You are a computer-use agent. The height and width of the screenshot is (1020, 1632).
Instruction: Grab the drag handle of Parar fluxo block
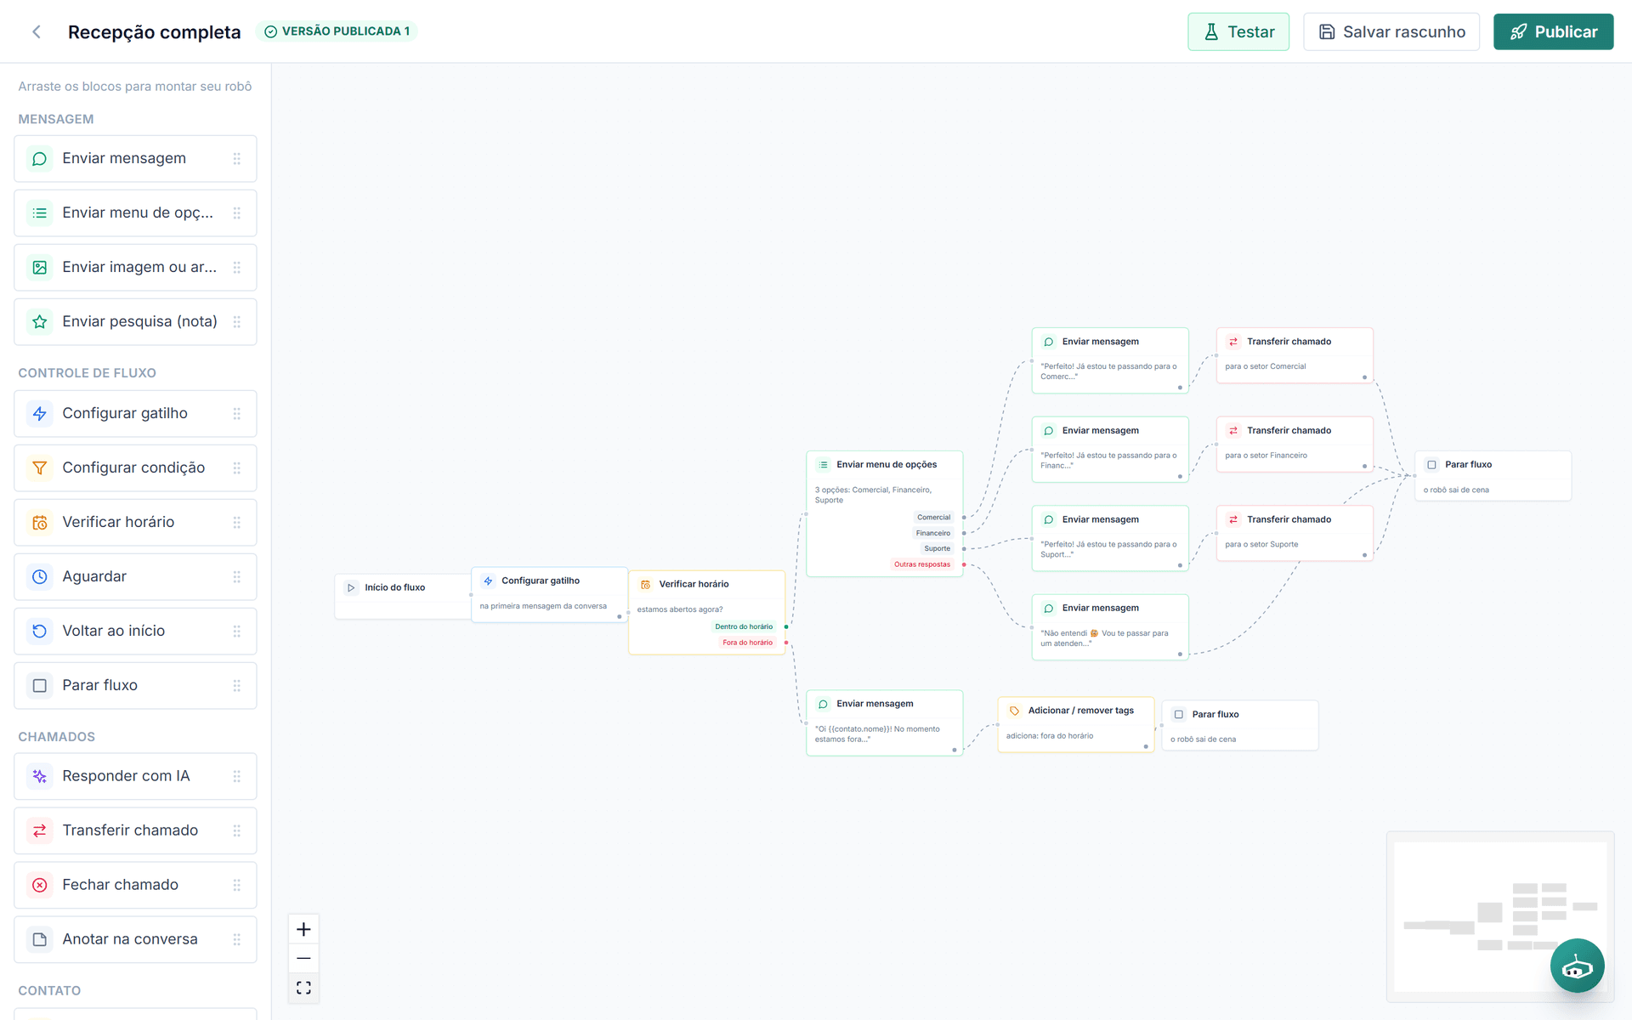click(x=237, y=686)
